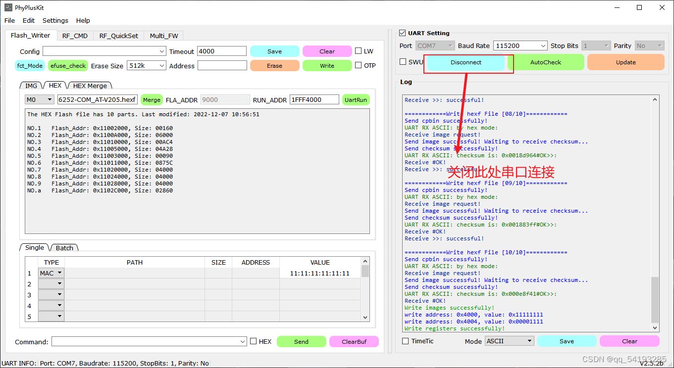The image size is (674, 368).
Task: Open the Parity dropdown
Action: (649, 46)
